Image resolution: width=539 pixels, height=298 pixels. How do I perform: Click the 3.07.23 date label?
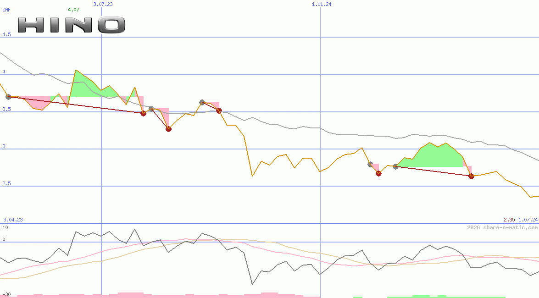click(103, 4)
